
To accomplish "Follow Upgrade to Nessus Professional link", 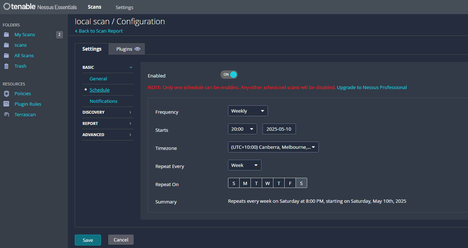I will (x=372, y=87).
